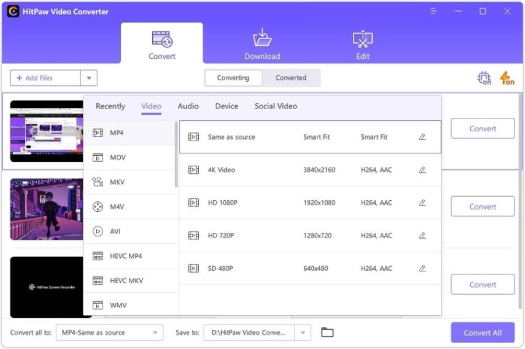Click the Convert All button
Screen dimensions: 525x349
coord(482,333)
